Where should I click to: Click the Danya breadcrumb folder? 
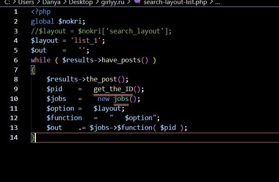(51, 2)
